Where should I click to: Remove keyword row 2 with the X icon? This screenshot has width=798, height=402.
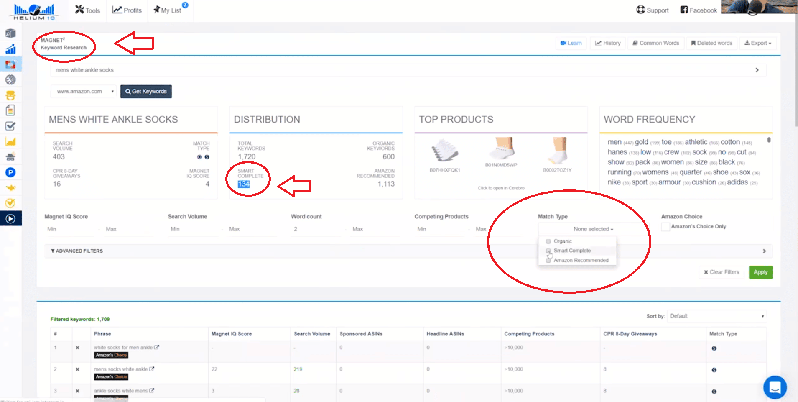click(77, 369)
